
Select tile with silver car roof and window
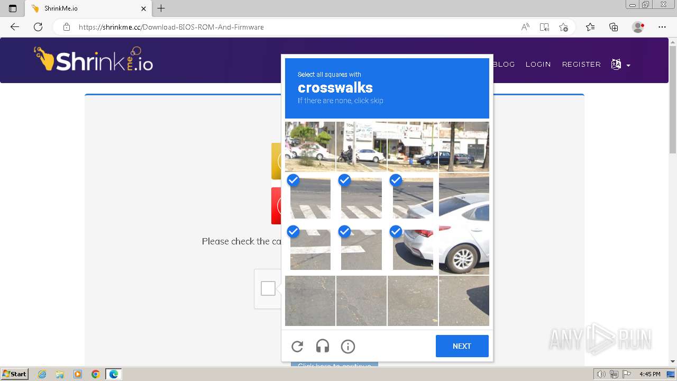pos(464,197)
